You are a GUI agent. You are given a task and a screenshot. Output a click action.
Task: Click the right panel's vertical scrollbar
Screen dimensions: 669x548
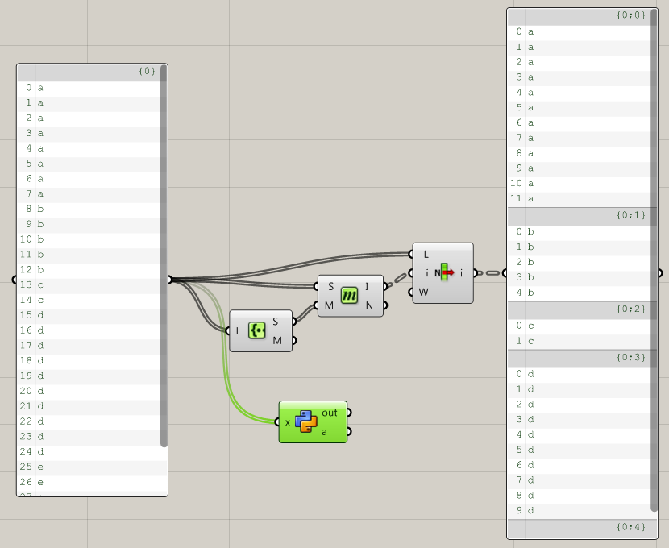click(654, 260)
